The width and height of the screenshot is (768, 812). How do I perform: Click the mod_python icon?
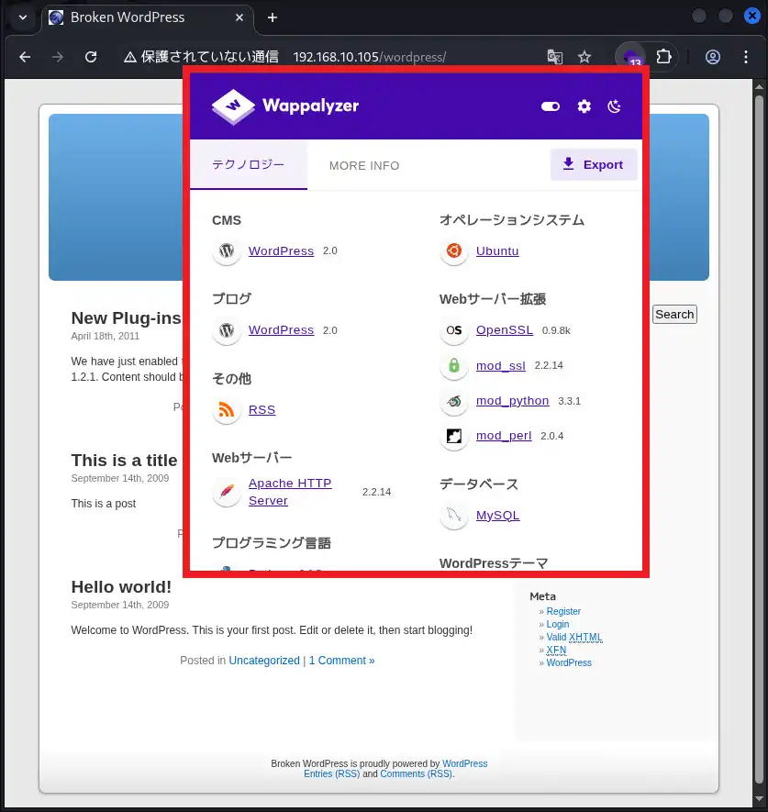point(453,401)
